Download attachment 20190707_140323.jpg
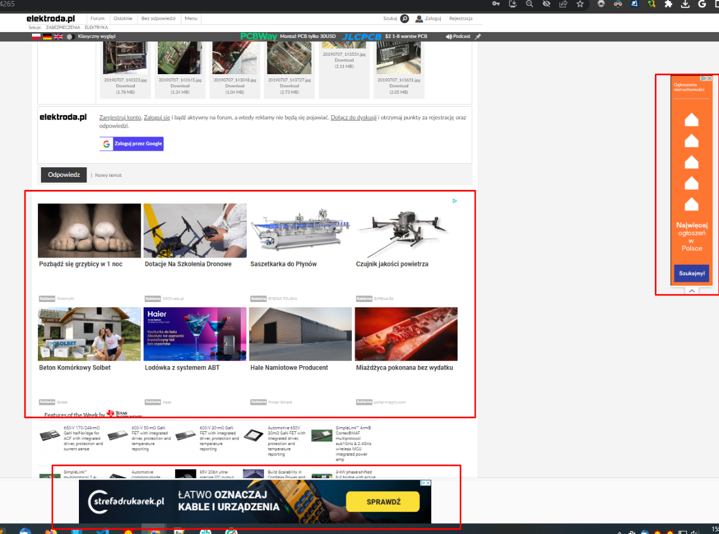Screen dimensions: 719x534 tap(125, 86)
